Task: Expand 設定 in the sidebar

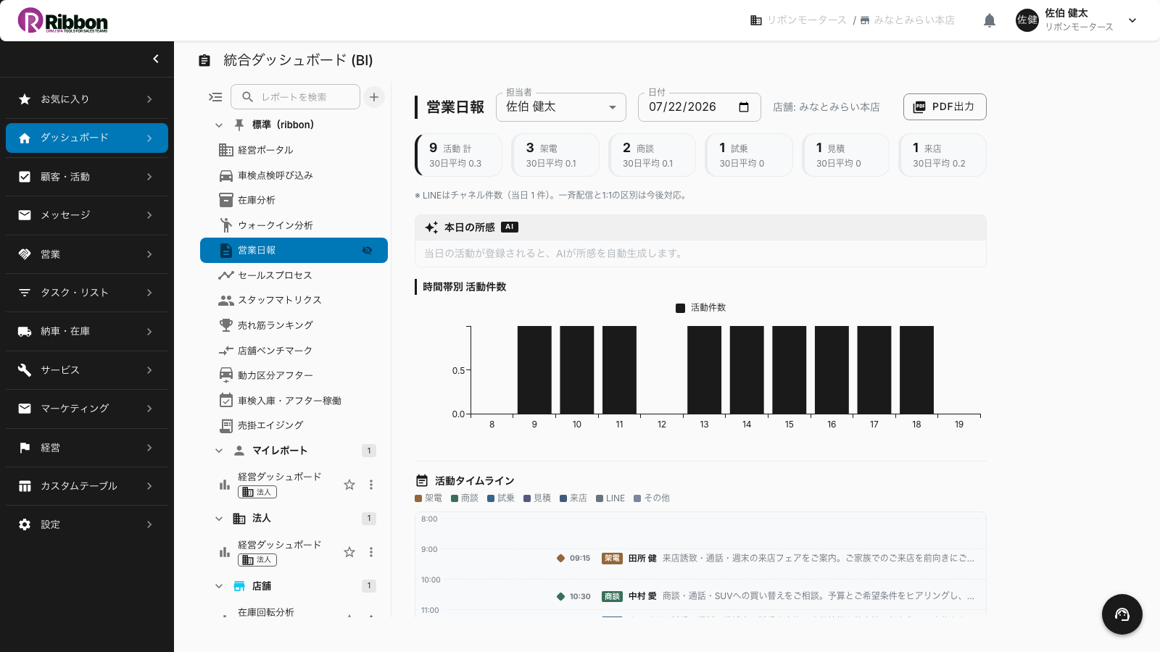Action: click(x=87, y=524)
